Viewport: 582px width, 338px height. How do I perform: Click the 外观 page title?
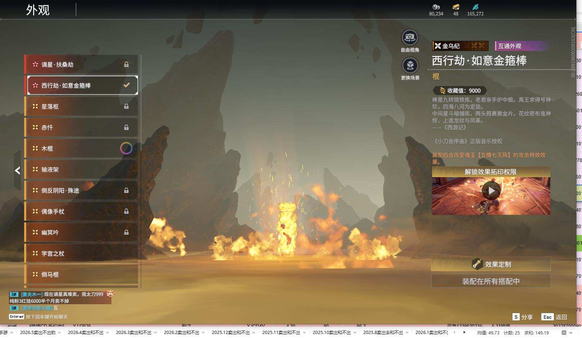pyautogui.click(x=38, y=10)
